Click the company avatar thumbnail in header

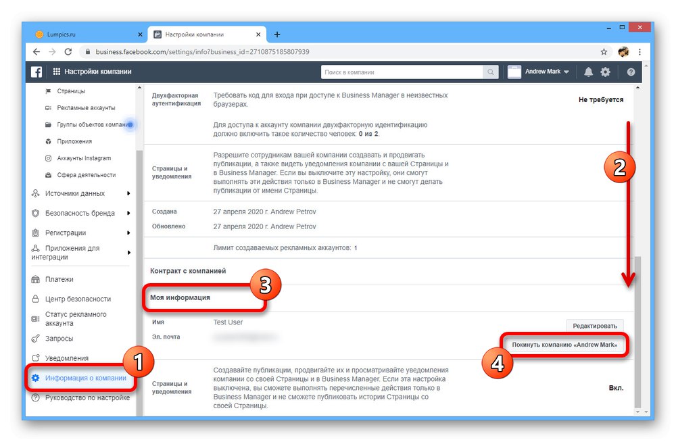(514, 72)
